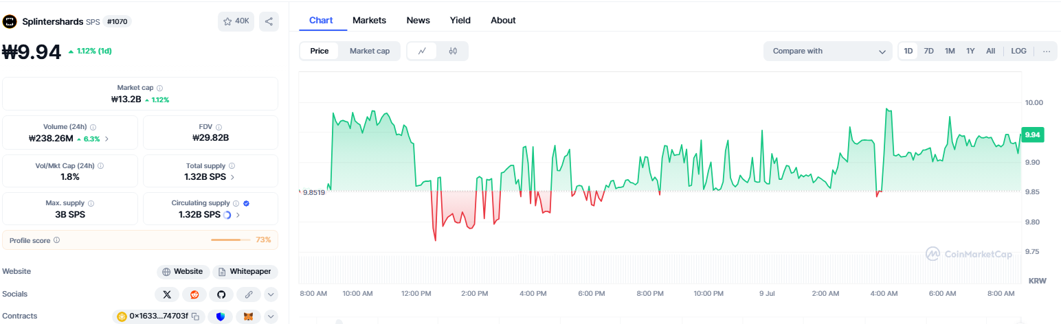Open the Compare with dropdown
This screenshot has height=324, width=1061.
click(828, 51)
